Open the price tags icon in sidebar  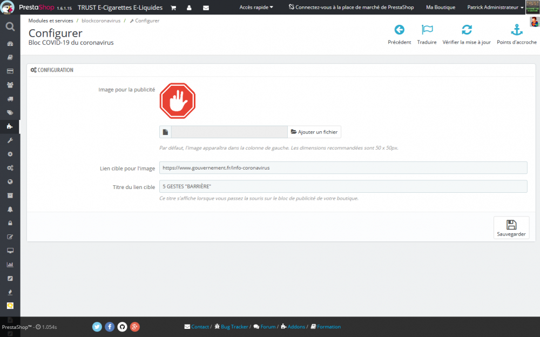click(x=10, y=113)
